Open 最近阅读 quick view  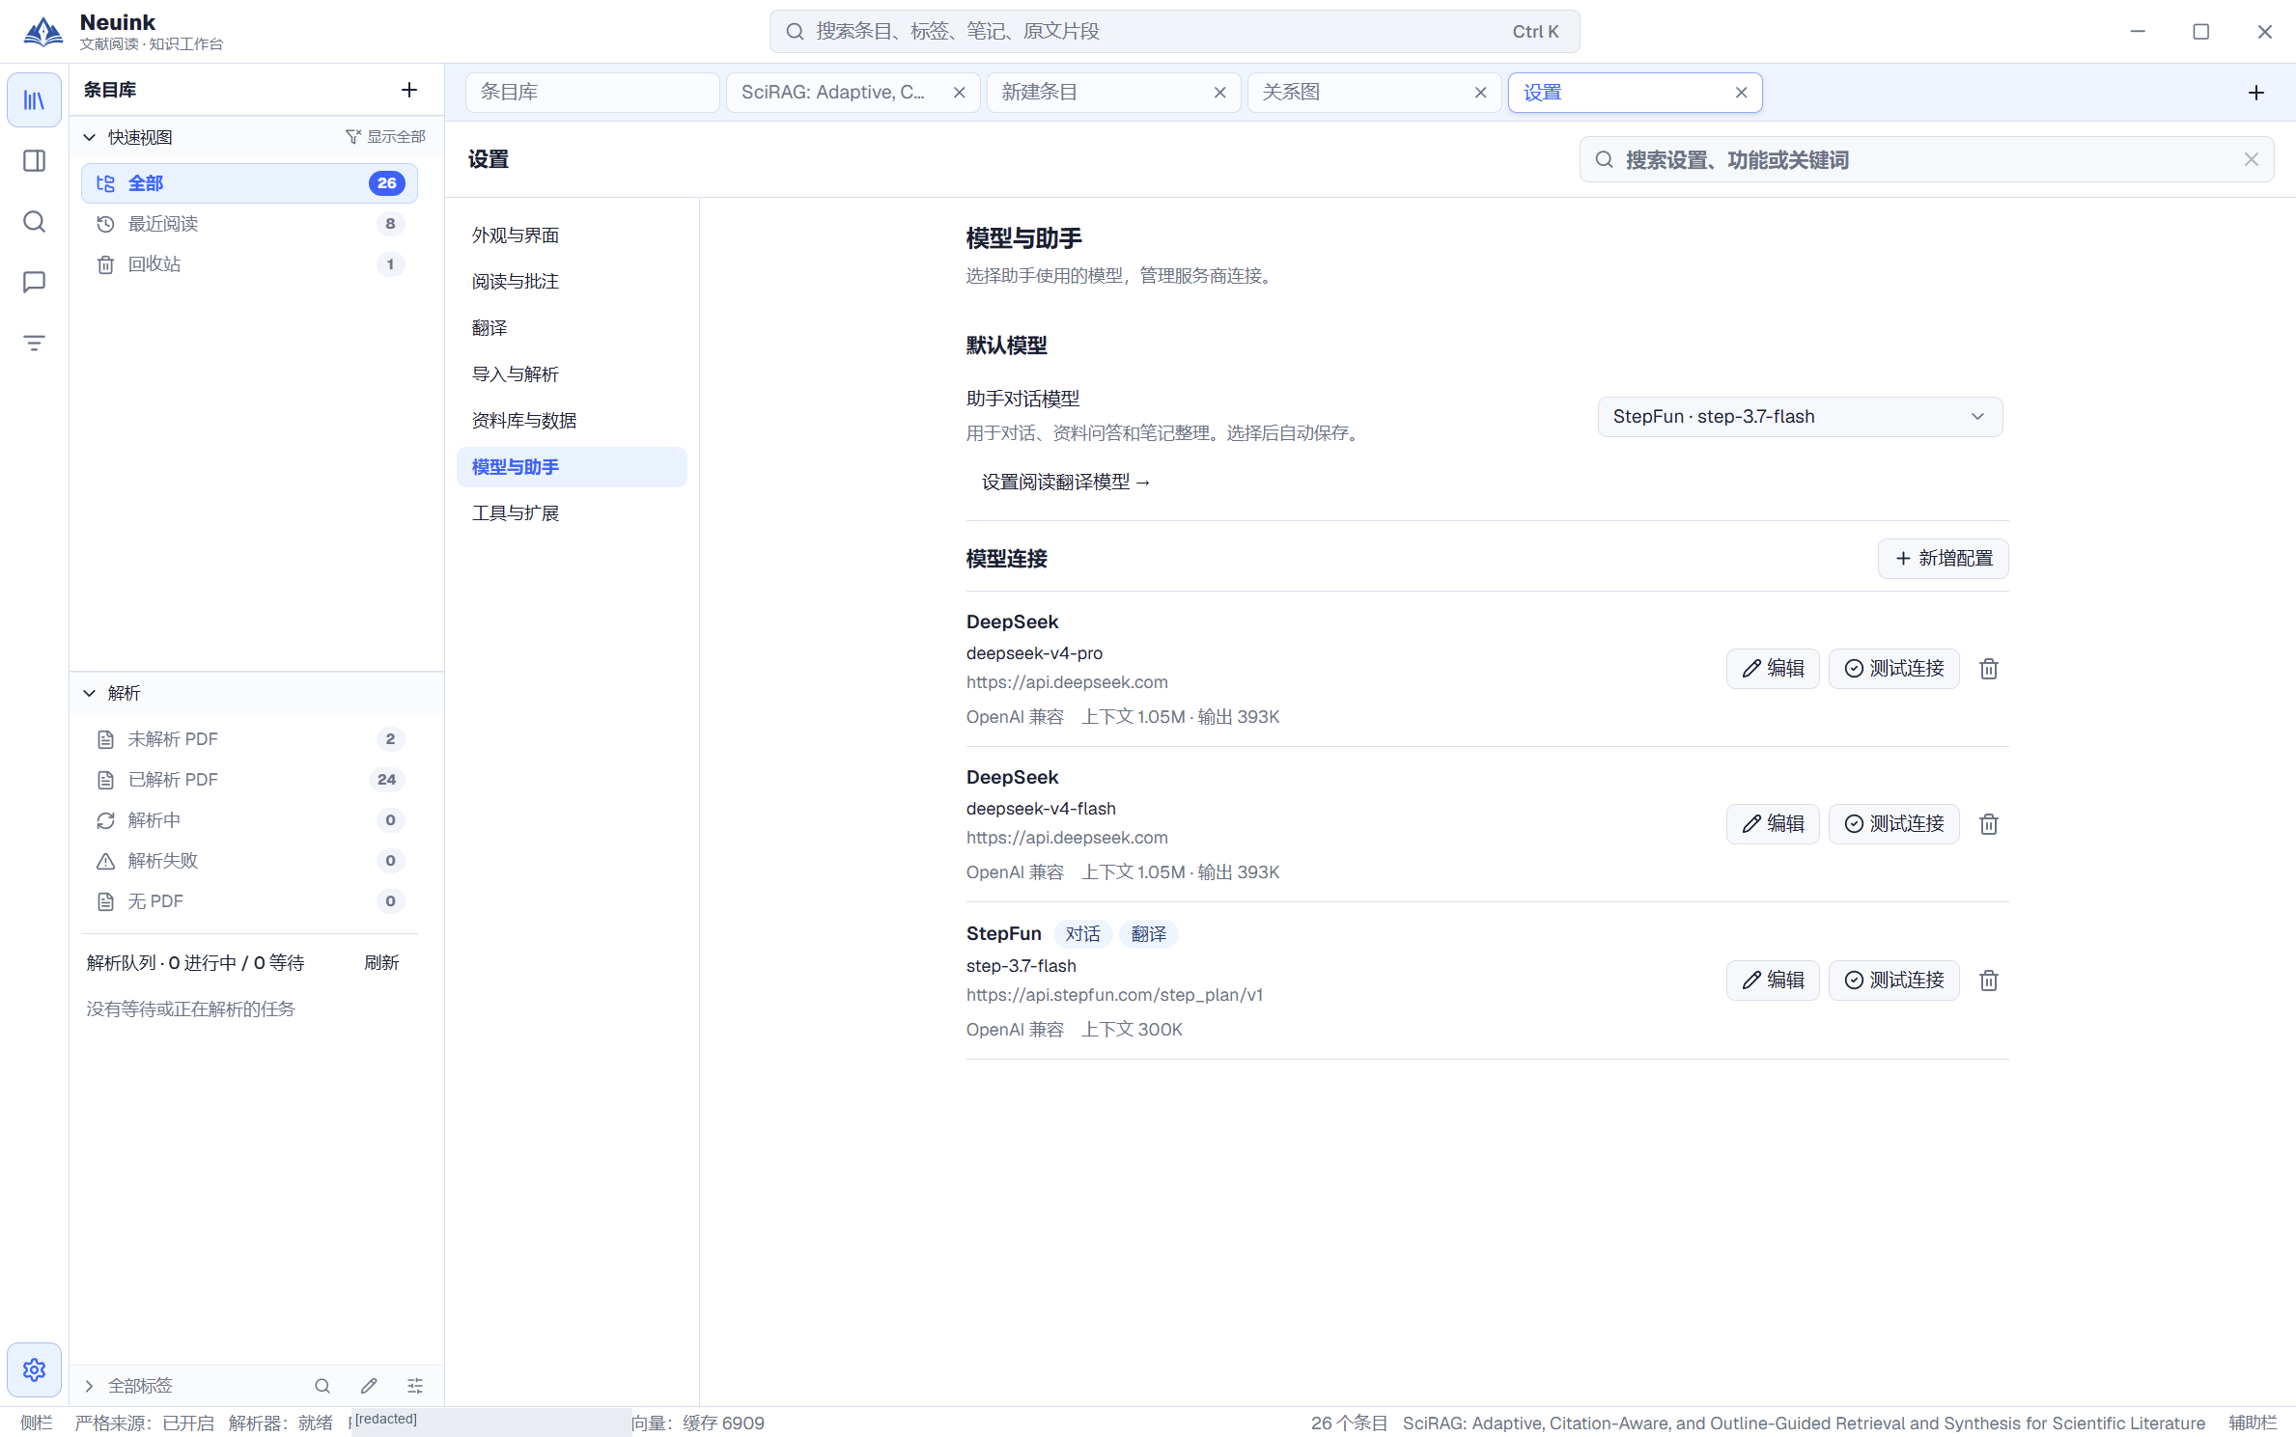pyautogui.click(x=249, y=224)
